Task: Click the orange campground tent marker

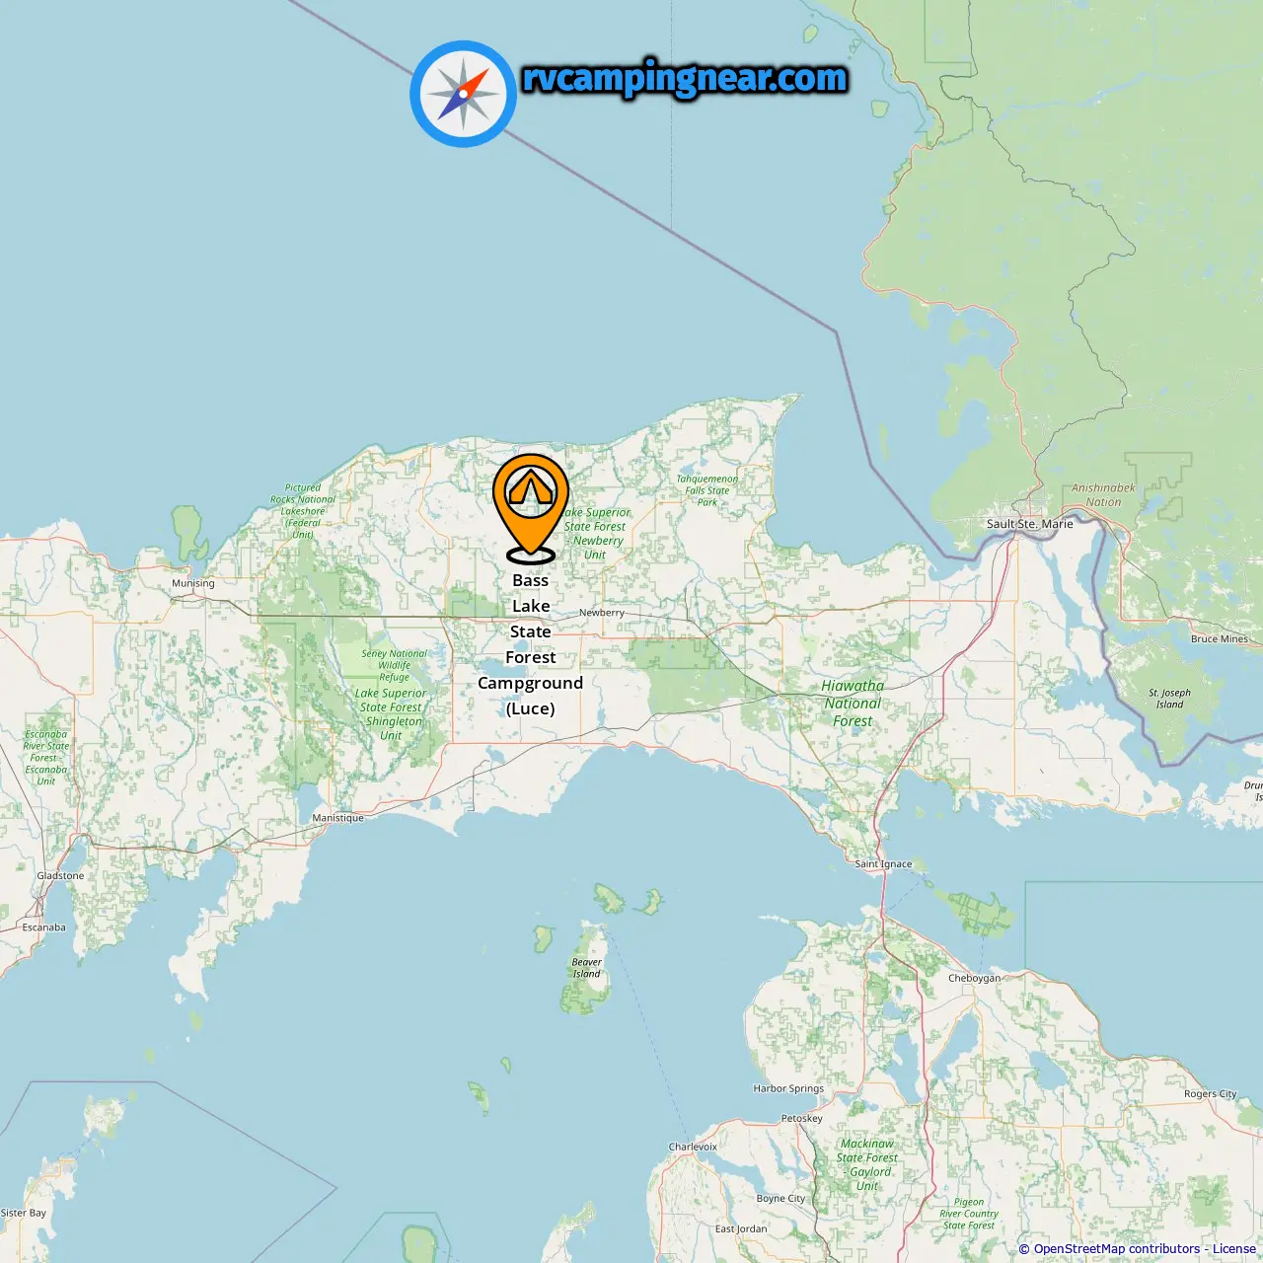Action: [x=531, y=507]
